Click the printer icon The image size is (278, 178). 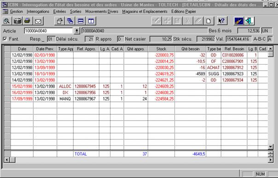click(28, 21)
